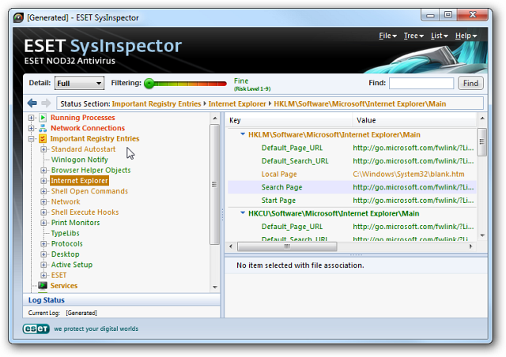Select Browser Helper Objects tree item
The height and width of the screenshot is (357, 506).
click(x=91, y=170)
